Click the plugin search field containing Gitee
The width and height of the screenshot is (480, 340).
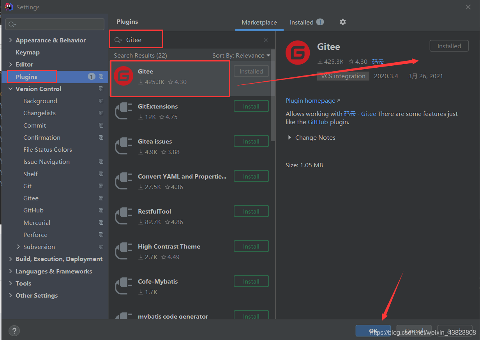click(192, 40)
